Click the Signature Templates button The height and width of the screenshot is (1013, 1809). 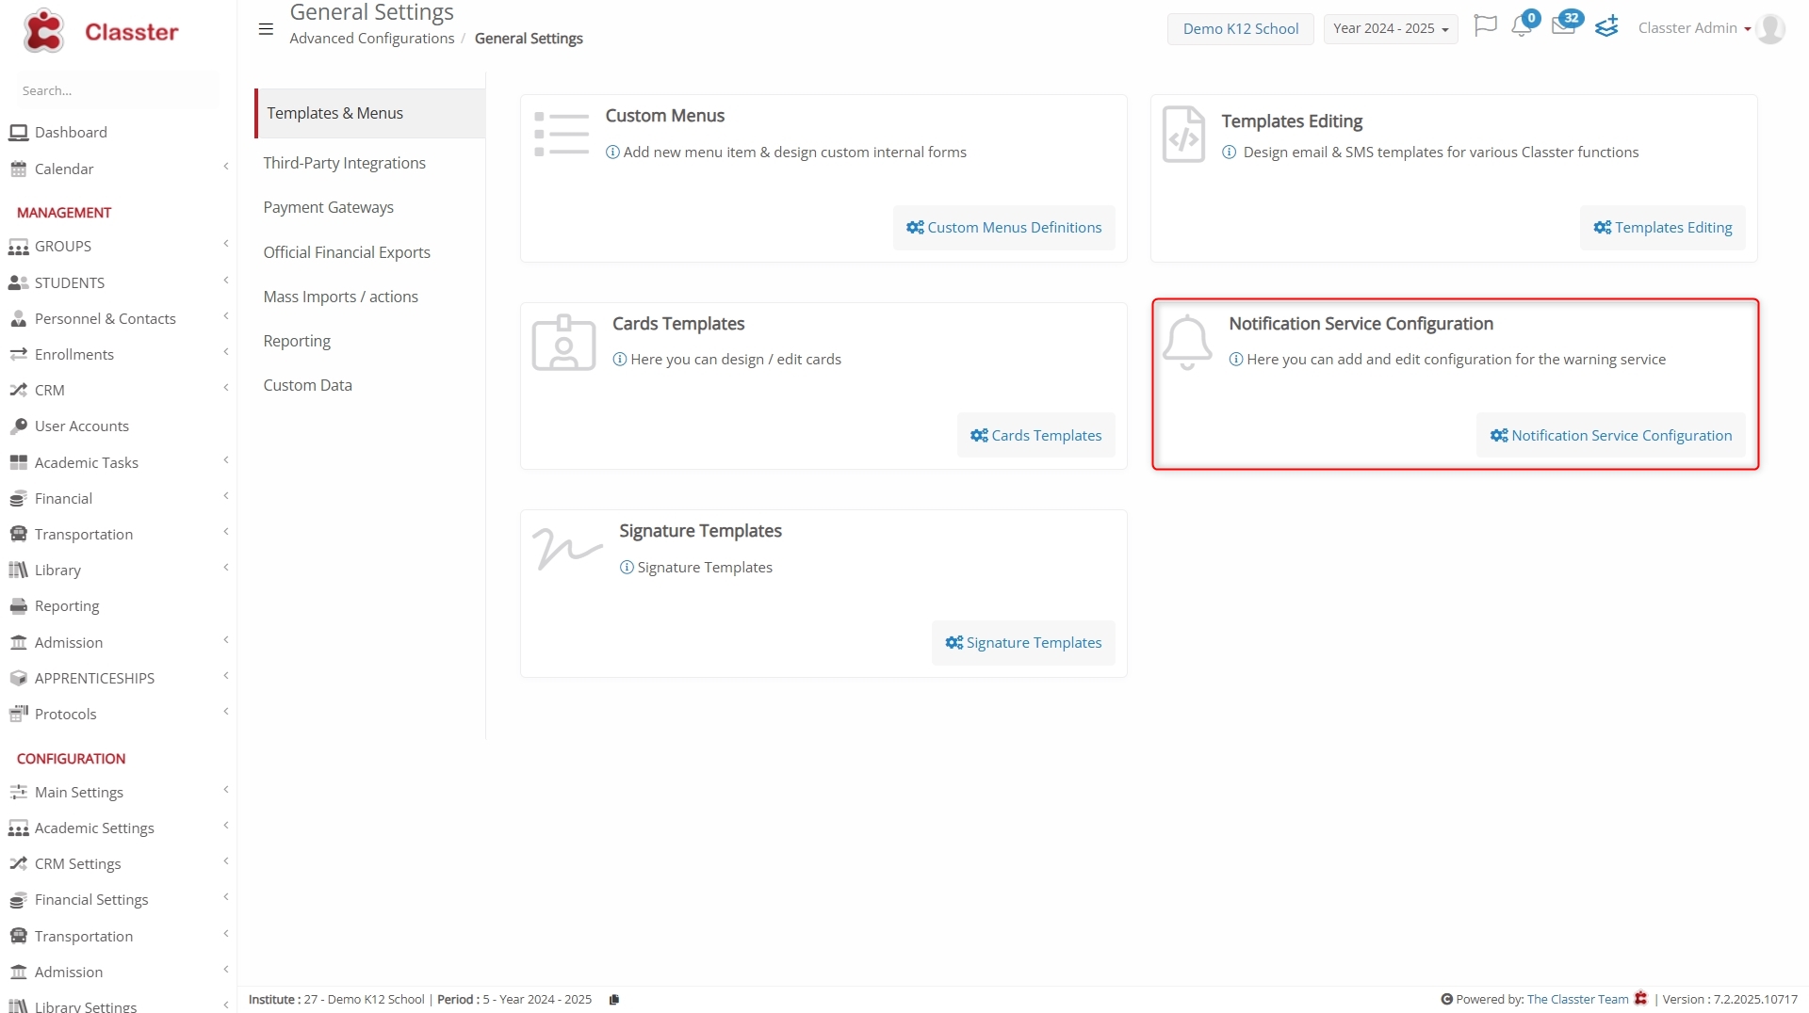tap(1023, 643)
